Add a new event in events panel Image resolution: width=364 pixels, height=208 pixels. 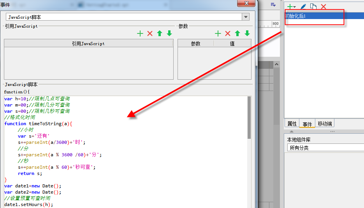click(291, 7)
